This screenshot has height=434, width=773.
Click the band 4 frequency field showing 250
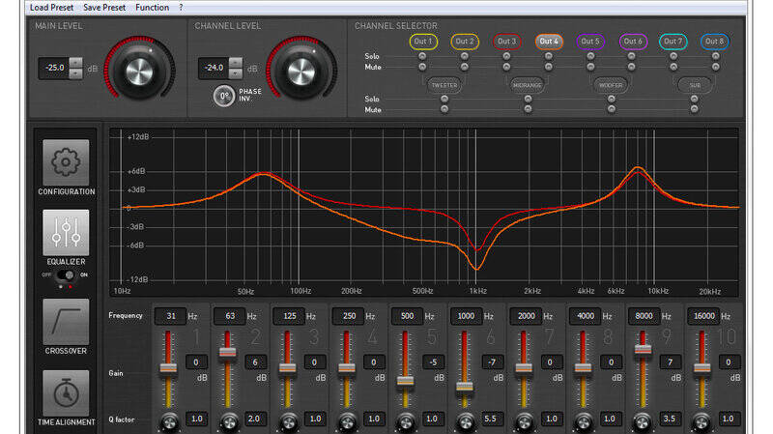(349, 316)
